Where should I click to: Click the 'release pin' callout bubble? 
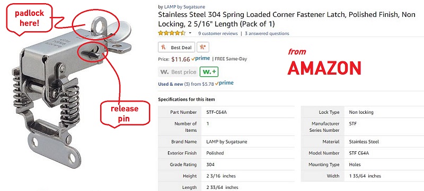pos(125,114)
